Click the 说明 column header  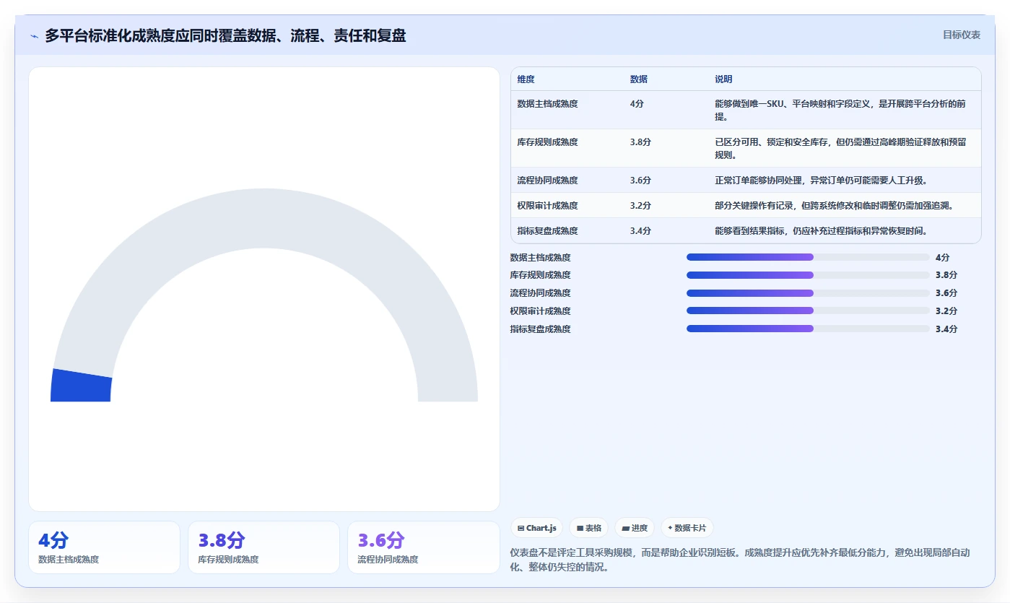coord(723,79)
